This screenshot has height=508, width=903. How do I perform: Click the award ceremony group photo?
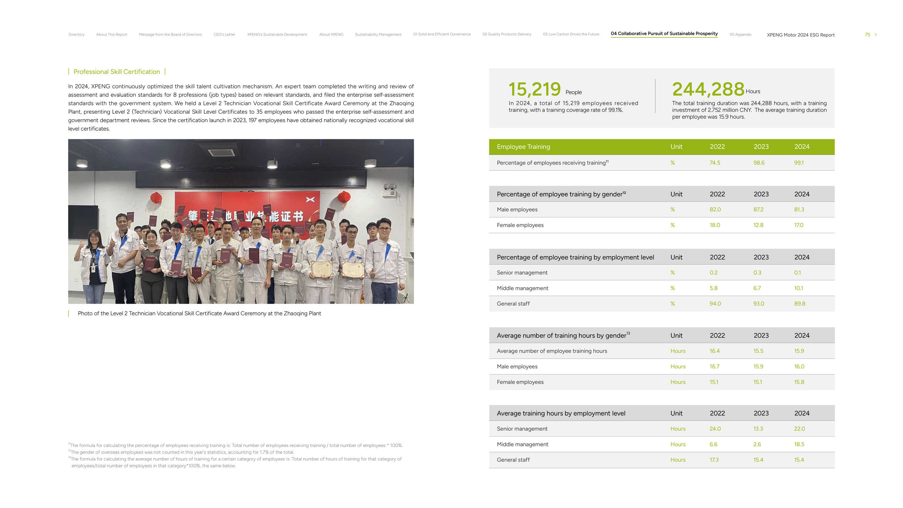pos(241,221)
